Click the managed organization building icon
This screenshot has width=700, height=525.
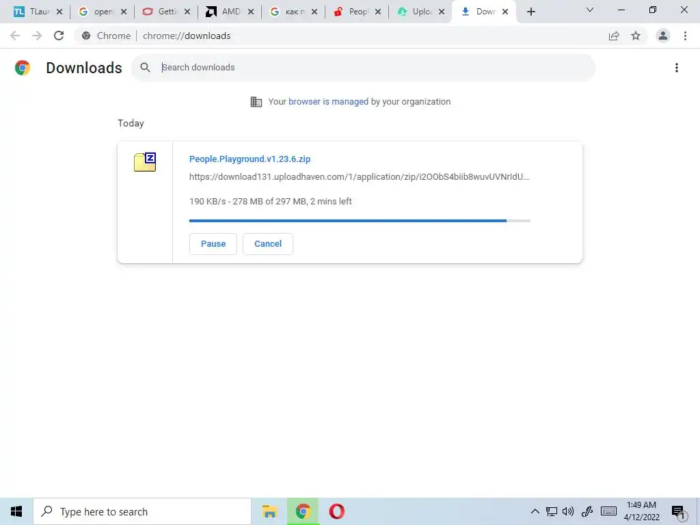[x=256, y=102]
